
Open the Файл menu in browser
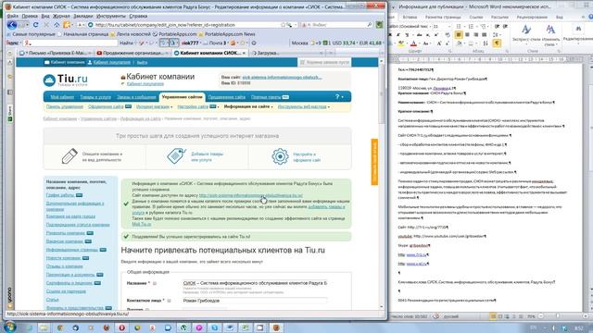click(12, 17)
